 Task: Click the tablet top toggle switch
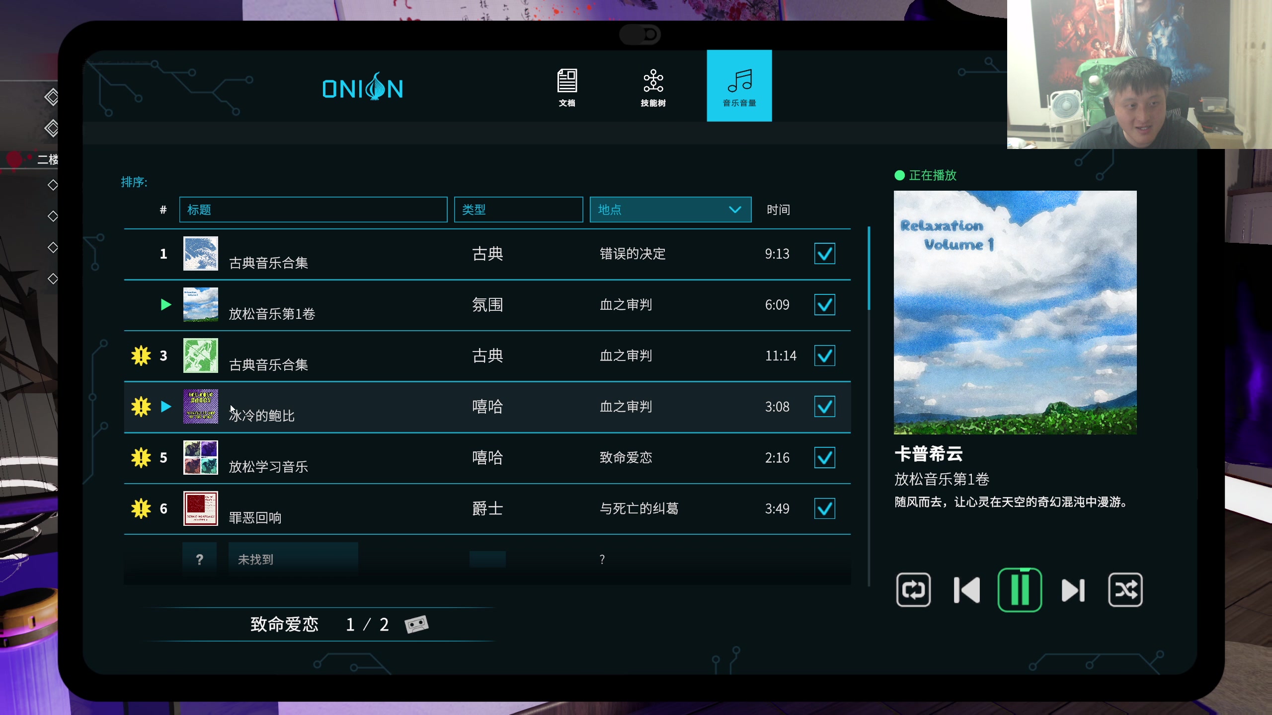[639, 34]
